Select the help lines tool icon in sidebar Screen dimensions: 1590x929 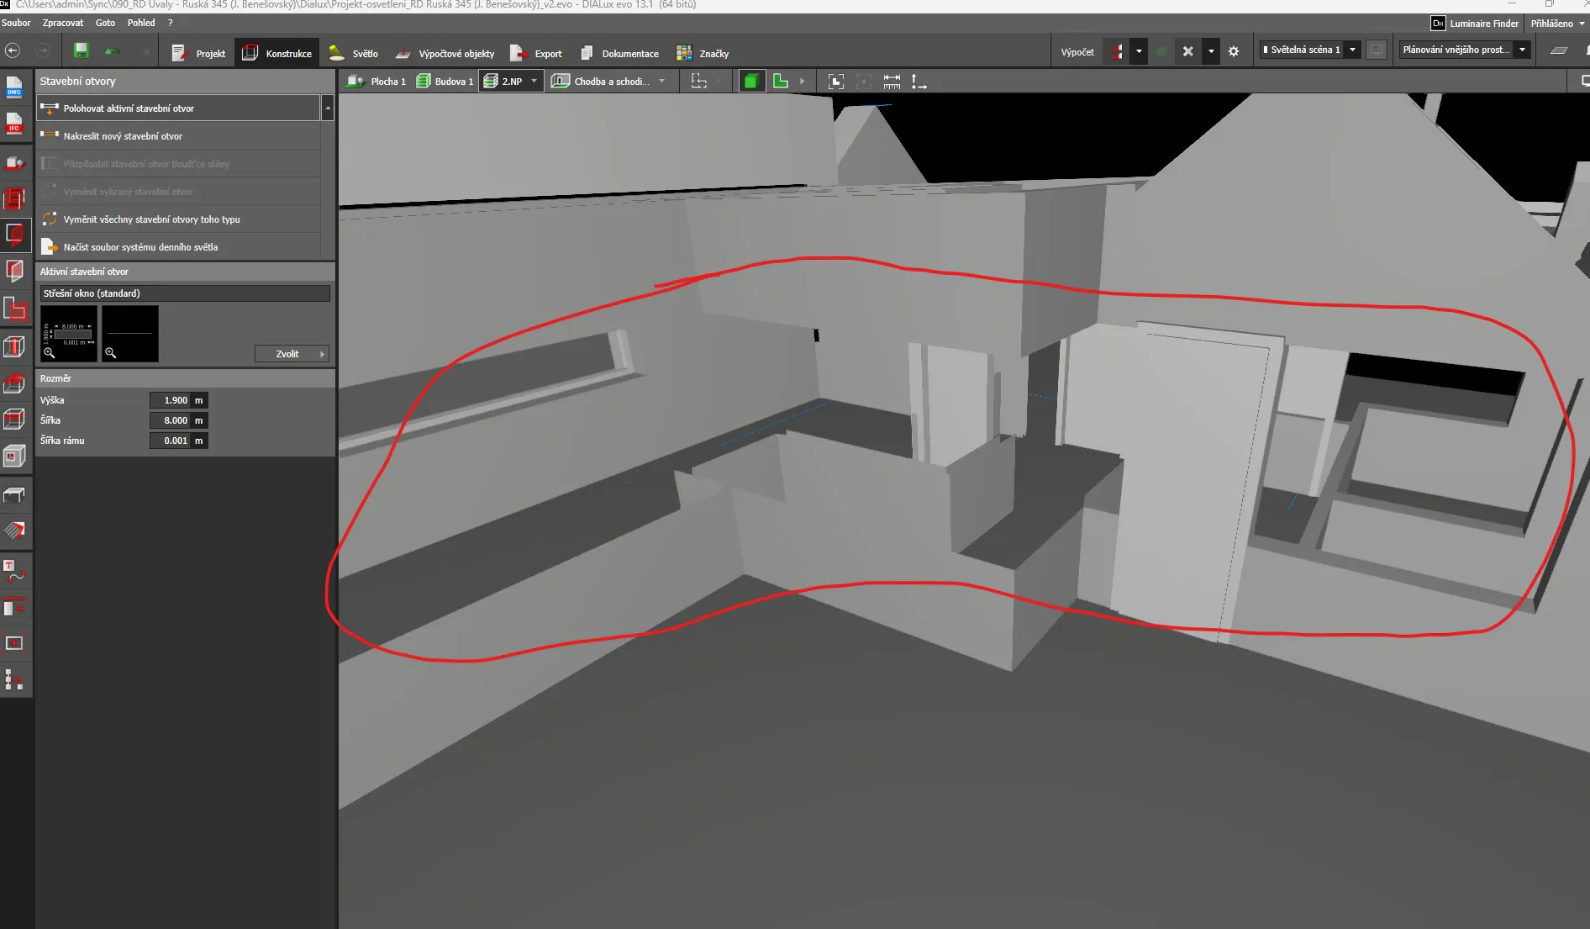click(x=14, y=607)
